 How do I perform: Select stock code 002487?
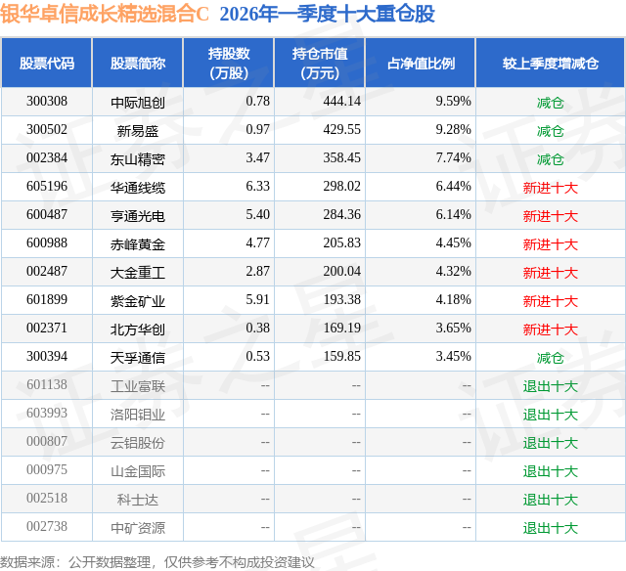47,272
